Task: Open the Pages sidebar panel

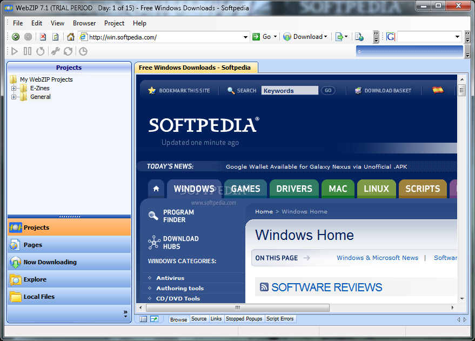Action: (69, 245)
